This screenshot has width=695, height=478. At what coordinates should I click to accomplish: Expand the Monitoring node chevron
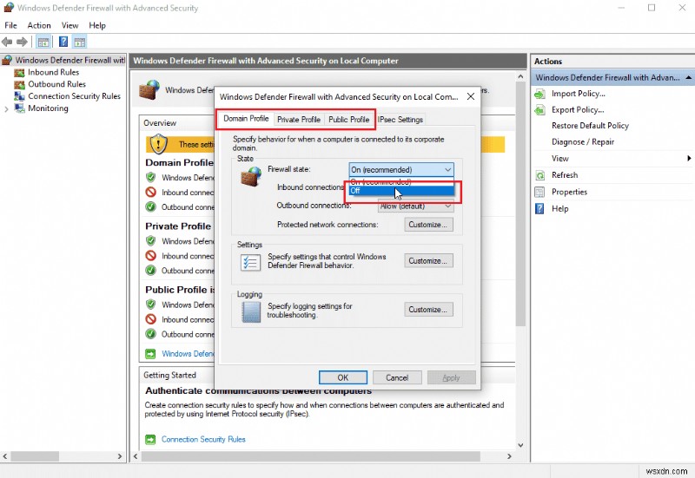pos(6,109)
